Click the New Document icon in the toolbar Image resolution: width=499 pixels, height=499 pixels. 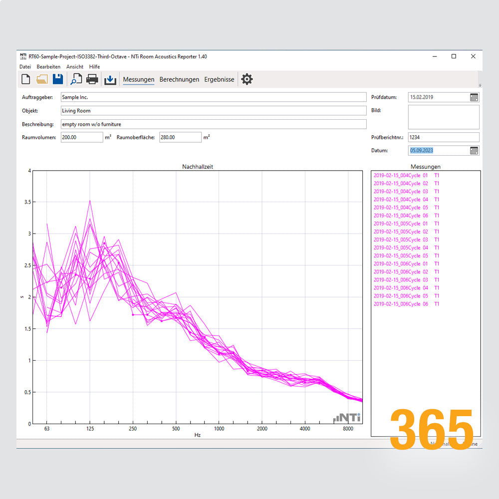pyautogui.click(x=25, y=79)
